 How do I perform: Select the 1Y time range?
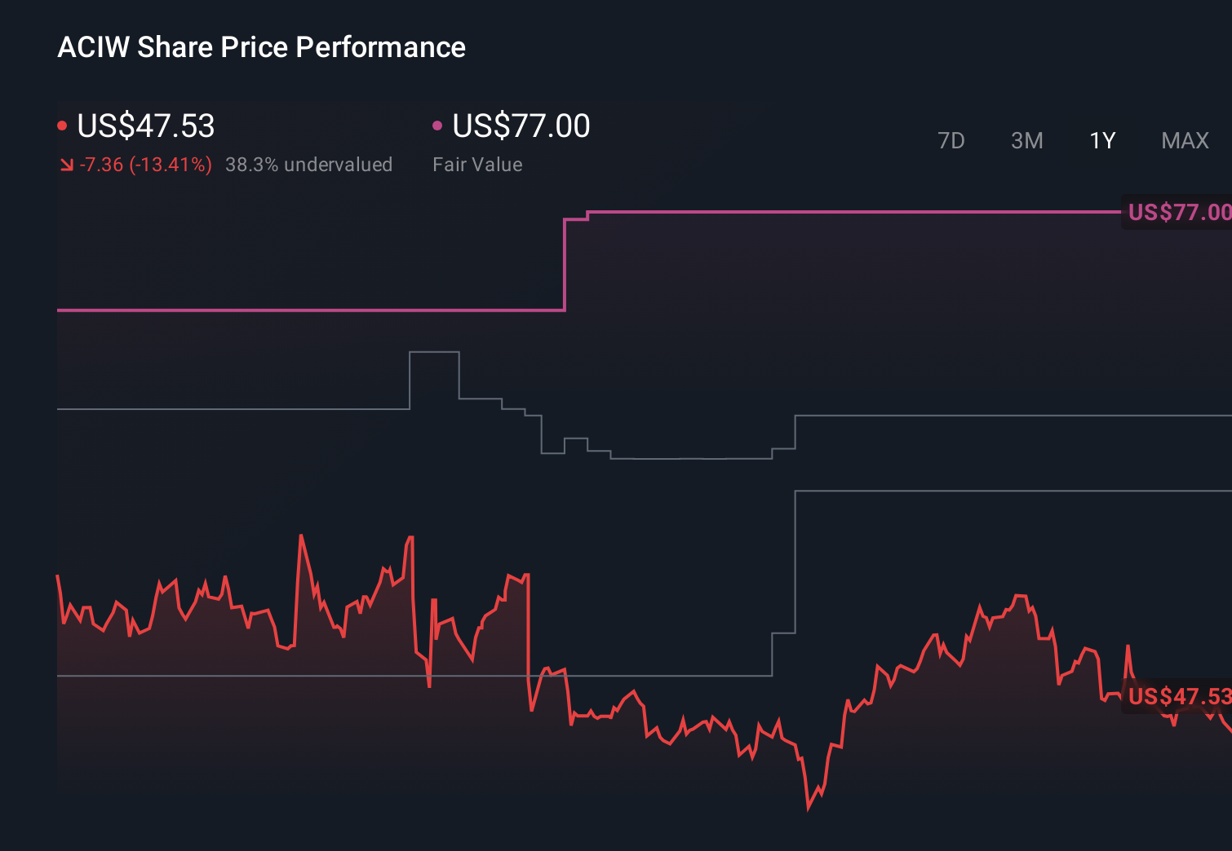click(1101, 140)
